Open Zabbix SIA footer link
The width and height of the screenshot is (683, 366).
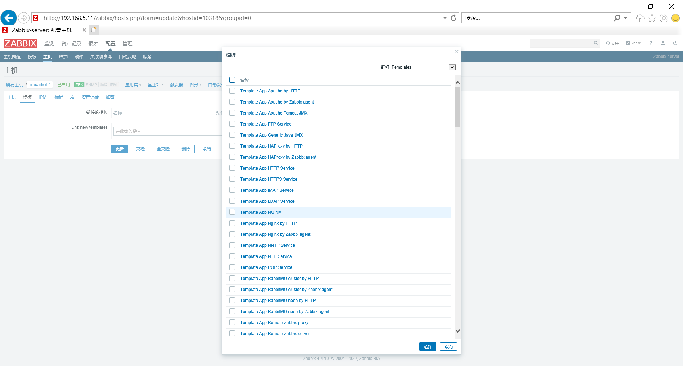[x=369, y=359]
